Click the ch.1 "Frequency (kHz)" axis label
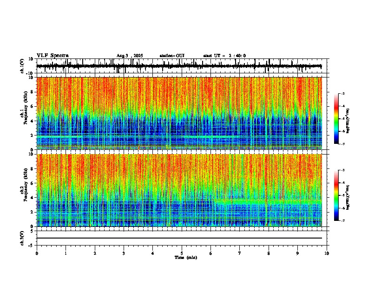This screenshot has width=368, height=284. point(26,108)
